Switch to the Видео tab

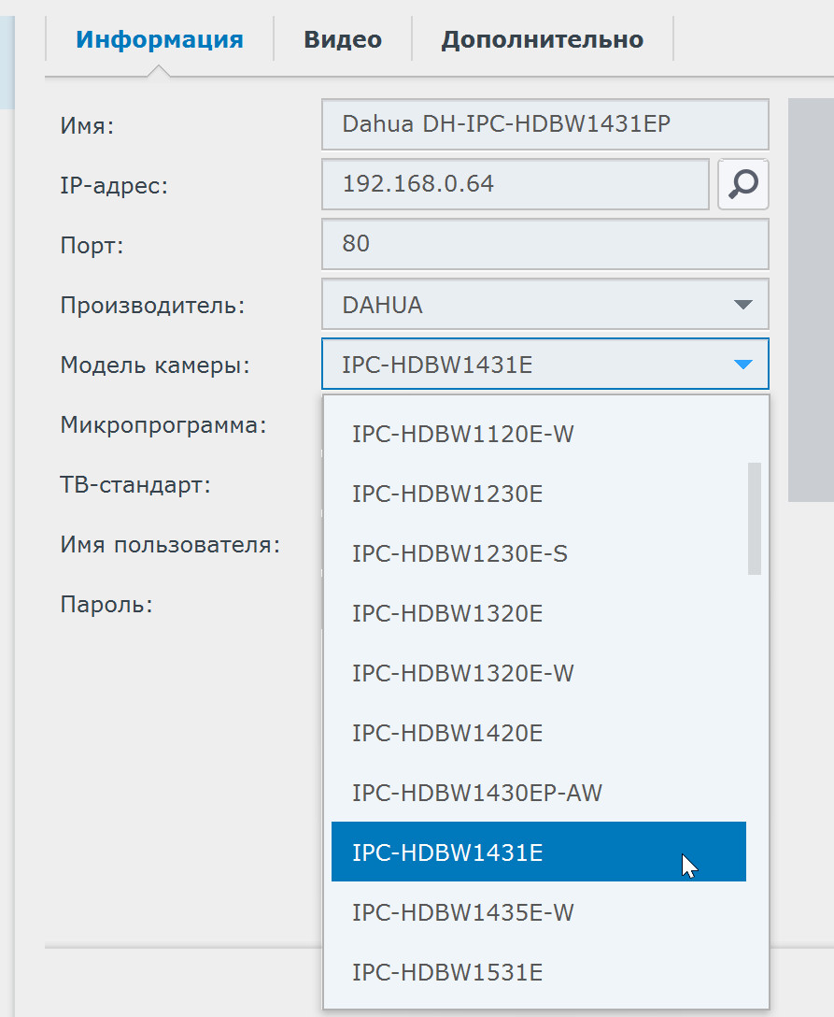[x=343, y=40]
